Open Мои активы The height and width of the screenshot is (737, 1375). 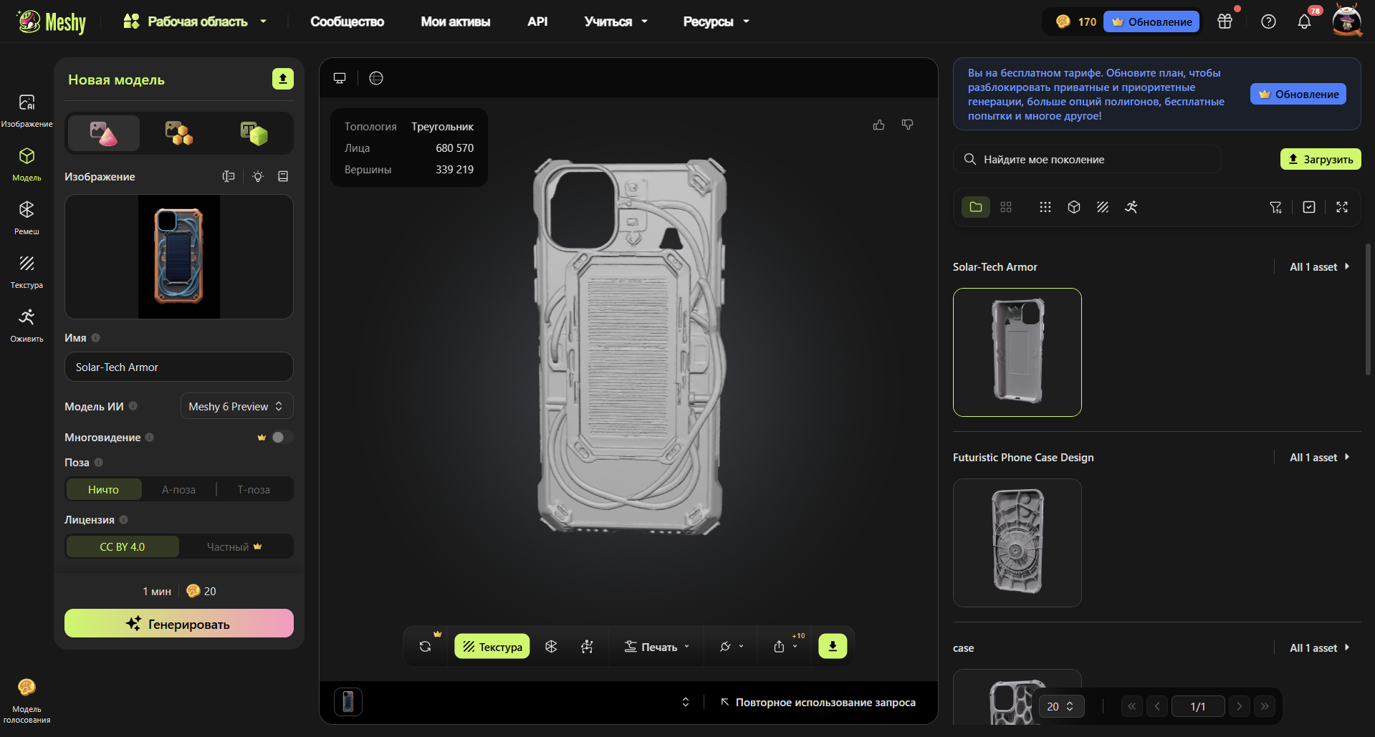click(x=456, y=21)
